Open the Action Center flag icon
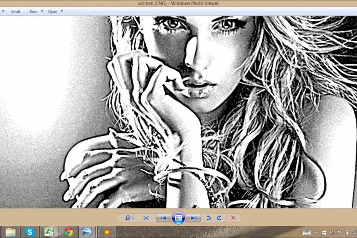The height and width of the screenshot is (238, 357). tap(339, 233)
